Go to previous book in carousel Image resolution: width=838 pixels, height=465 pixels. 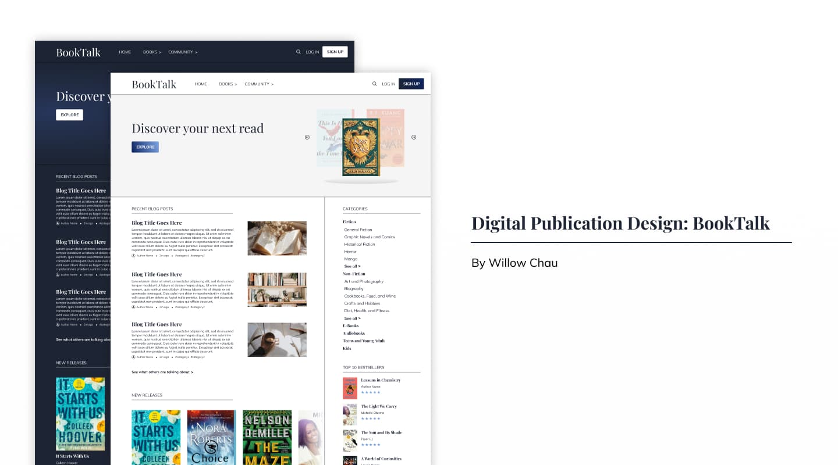pyautogui.click(x=307, y=137)
